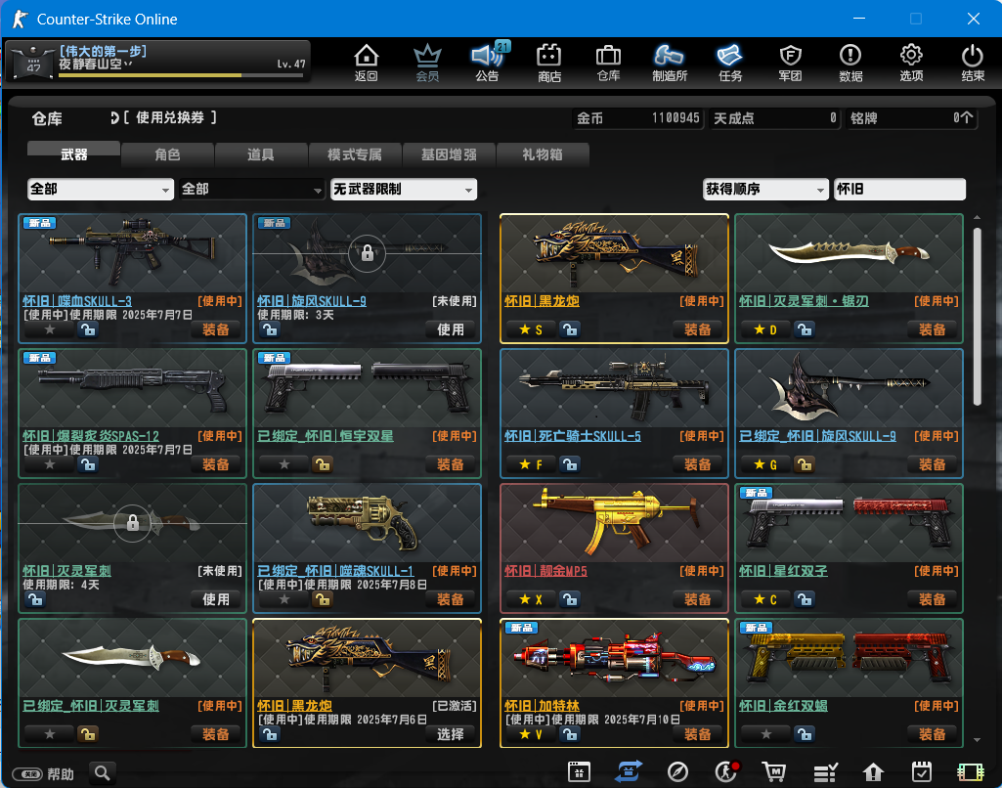1002x788 pixels.
Task: Open the 制造所 crafting icon
Action: click(x=669, y=63)
